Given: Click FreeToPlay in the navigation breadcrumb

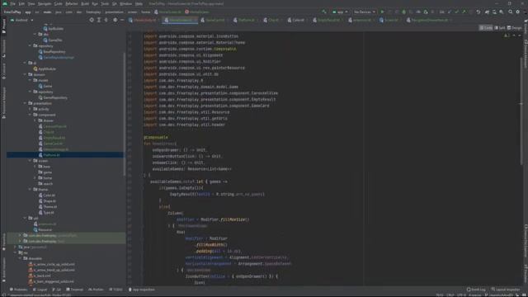Looking at the screenshot, I should [x=12, y=12].
